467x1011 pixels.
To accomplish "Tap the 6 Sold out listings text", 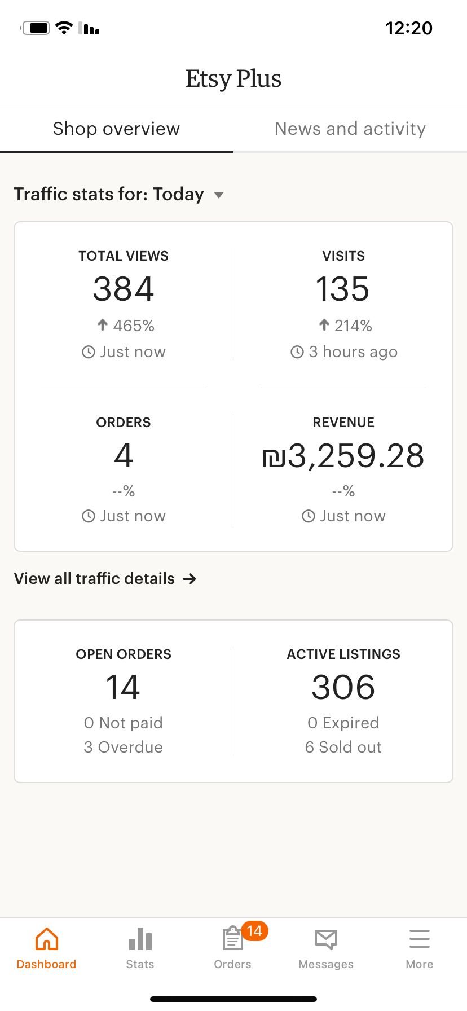I will (x=343, y=747).
